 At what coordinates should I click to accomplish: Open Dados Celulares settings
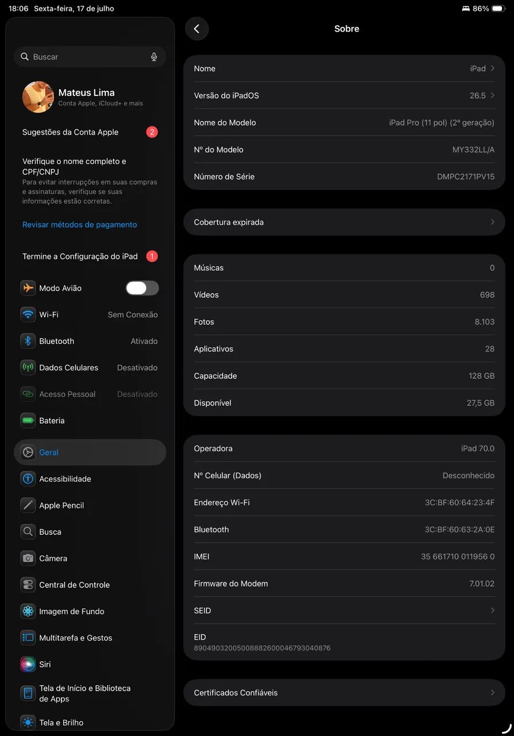point(90,367)
